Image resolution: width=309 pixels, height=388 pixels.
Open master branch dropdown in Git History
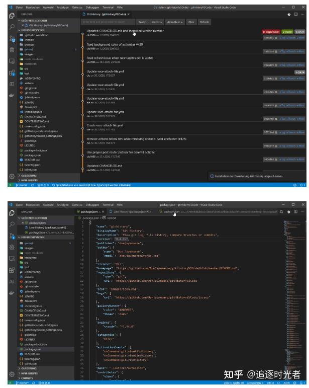pos(157,22)
